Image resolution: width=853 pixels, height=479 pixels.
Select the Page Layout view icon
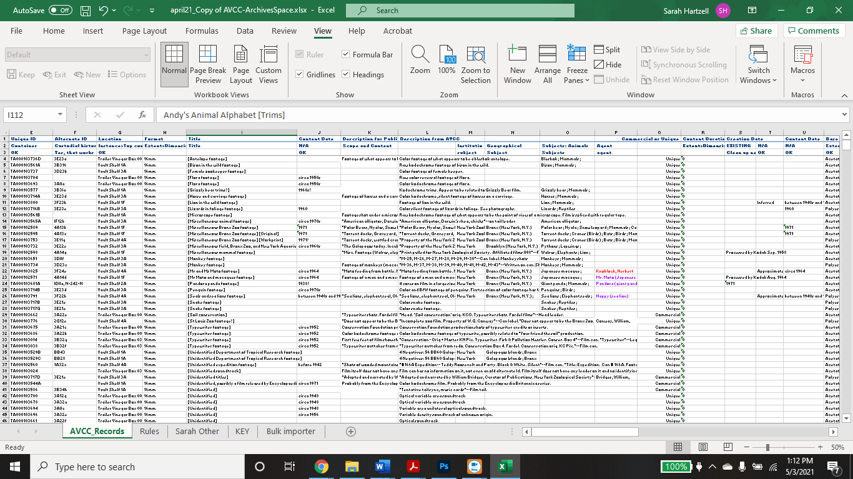[241, 64]
